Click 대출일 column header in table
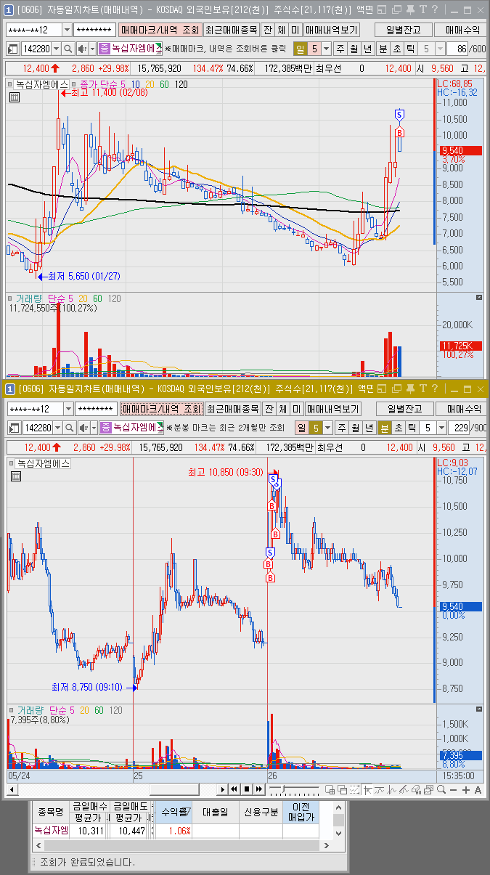 tap(215, 812)
